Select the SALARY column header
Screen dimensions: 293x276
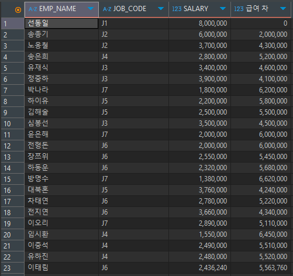pos(199,9)
